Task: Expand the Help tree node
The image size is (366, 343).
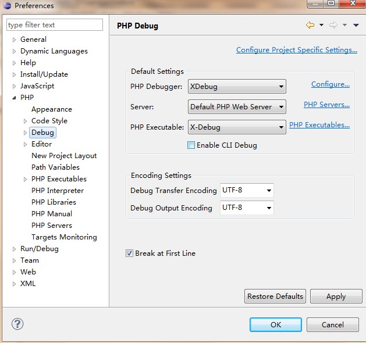Action: pyautogui.click(x=14, y=63)
